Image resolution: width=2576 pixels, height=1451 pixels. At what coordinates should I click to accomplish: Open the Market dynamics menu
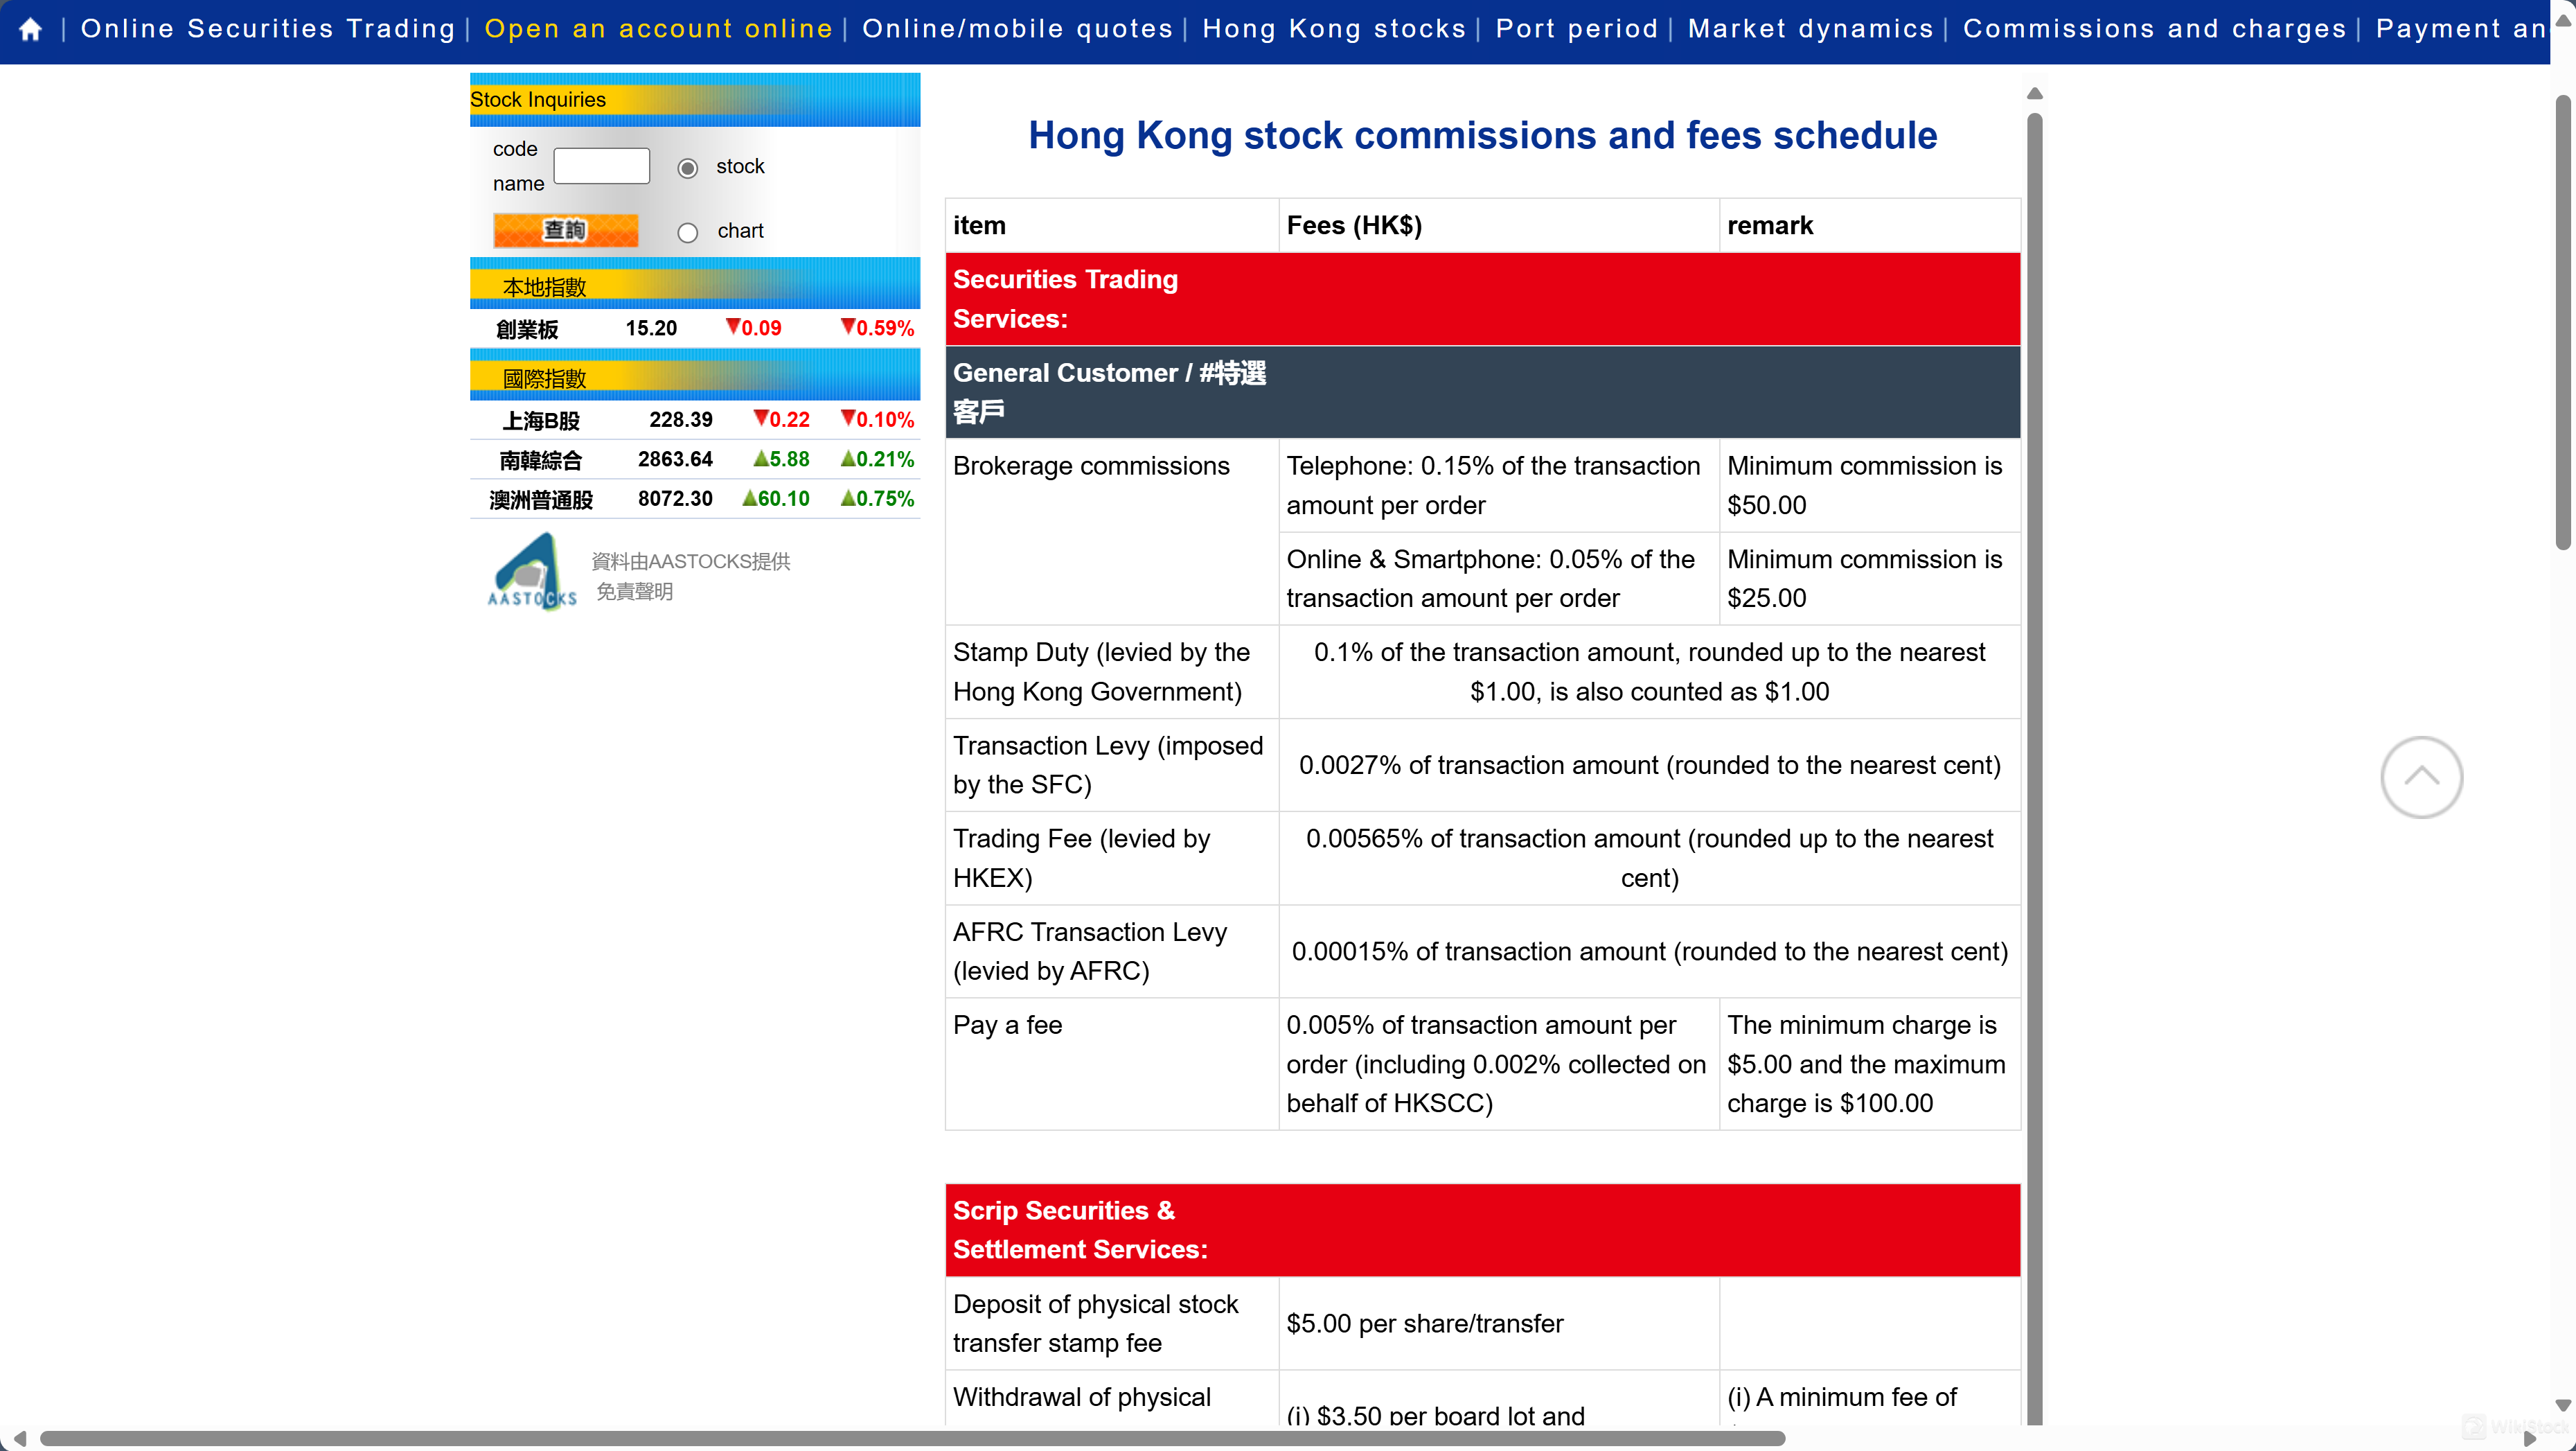point(1810,29)
